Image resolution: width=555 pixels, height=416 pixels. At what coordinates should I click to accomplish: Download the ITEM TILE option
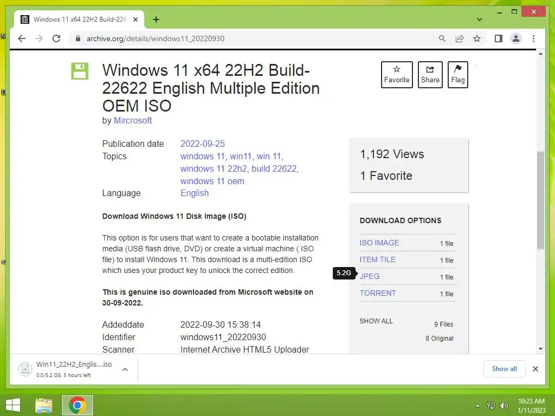[x=377, y=259]
